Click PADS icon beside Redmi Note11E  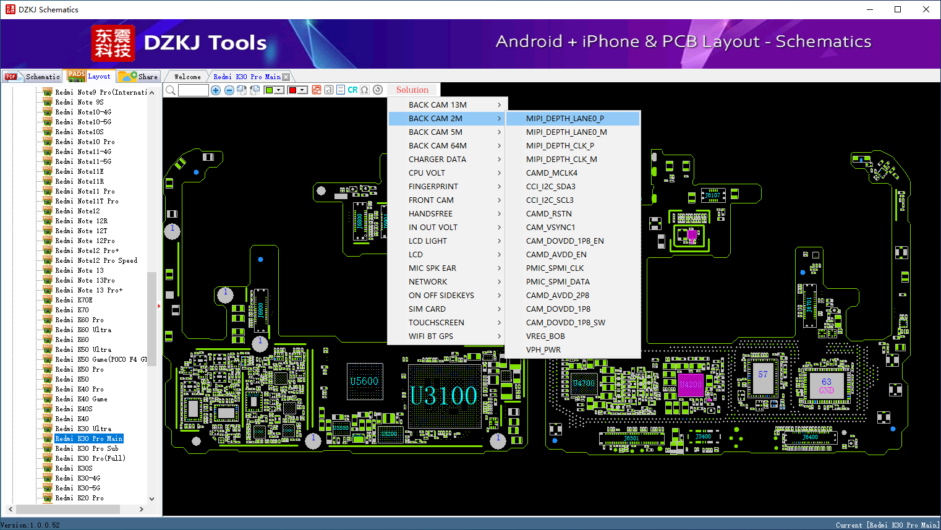[x=48, y=171]
